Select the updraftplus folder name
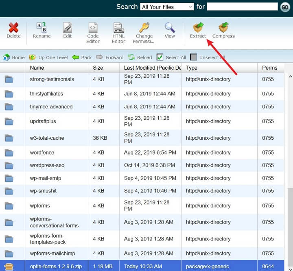The image size is (293, 271). coord(43,121)
